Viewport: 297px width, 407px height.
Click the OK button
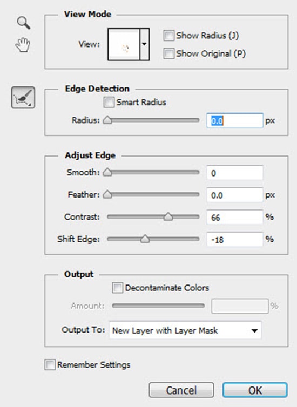(x=255, y=390)
